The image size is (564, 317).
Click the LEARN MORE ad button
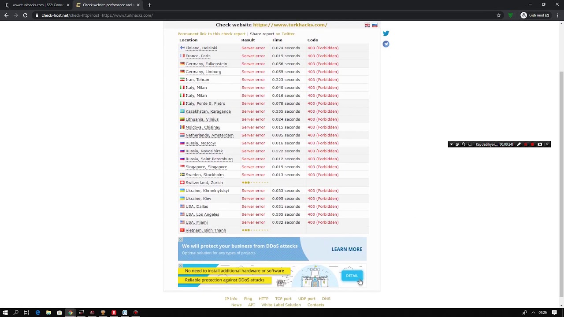pos(347,249)
